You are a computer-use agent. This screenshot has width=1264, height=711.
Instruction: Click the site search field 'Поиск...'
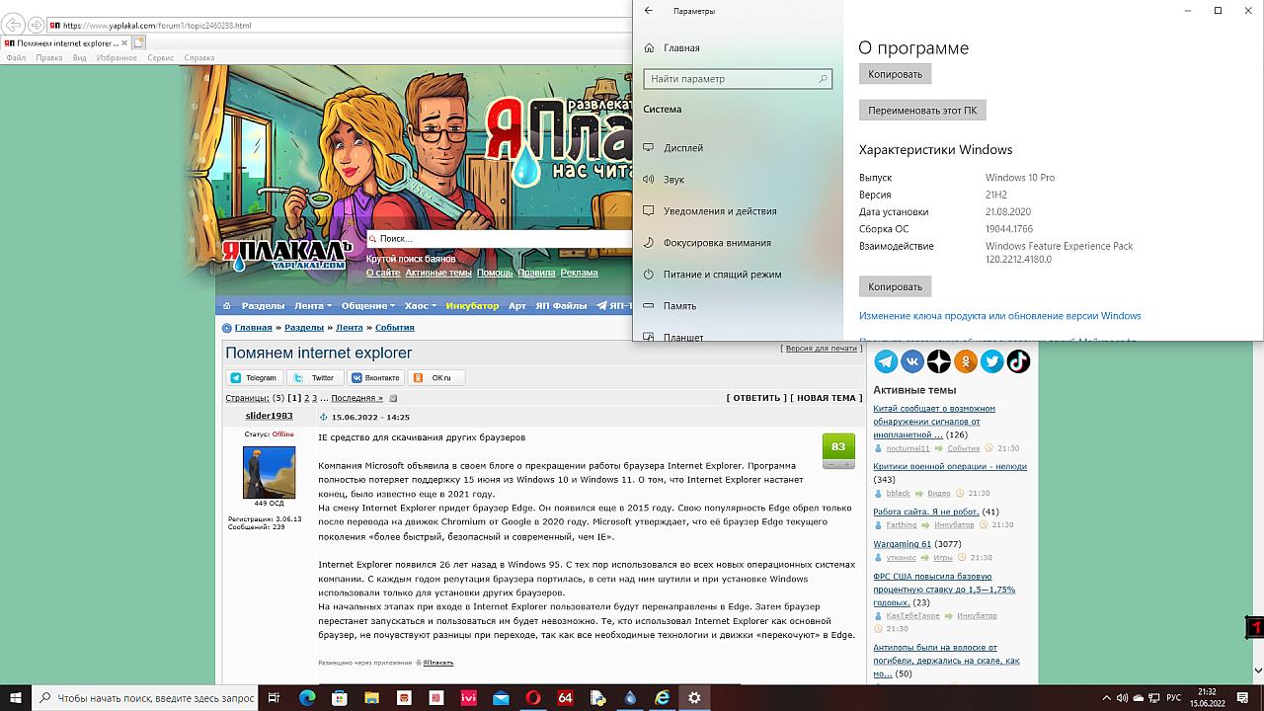[499, 239]
